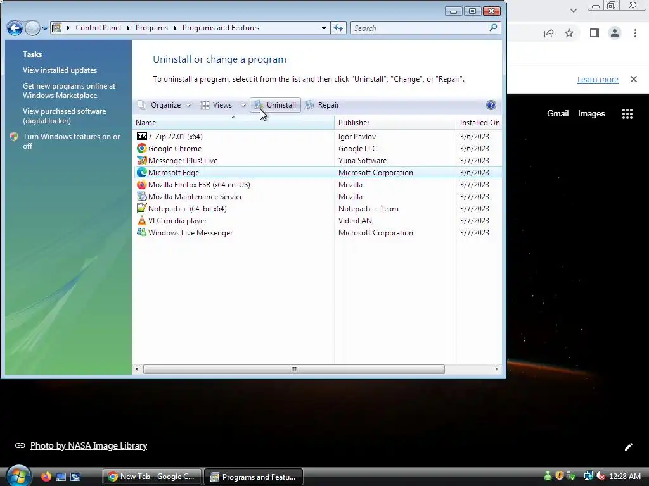The width and height of the screenshot is (649, 486).
Task: Sort list by Installed On column header
Action: [479, 123]
